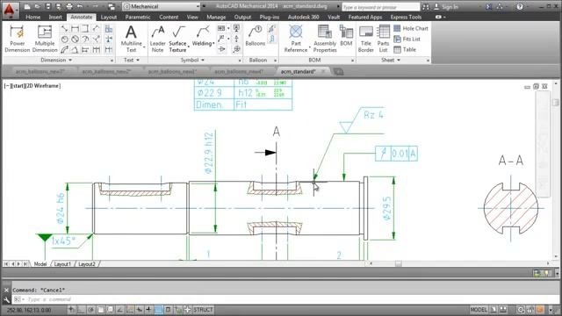The width and height of the screenshot is (562, 316).
Task: Click the Plot (print) icon in Quick Access toolbar
Action: (69, 6)
